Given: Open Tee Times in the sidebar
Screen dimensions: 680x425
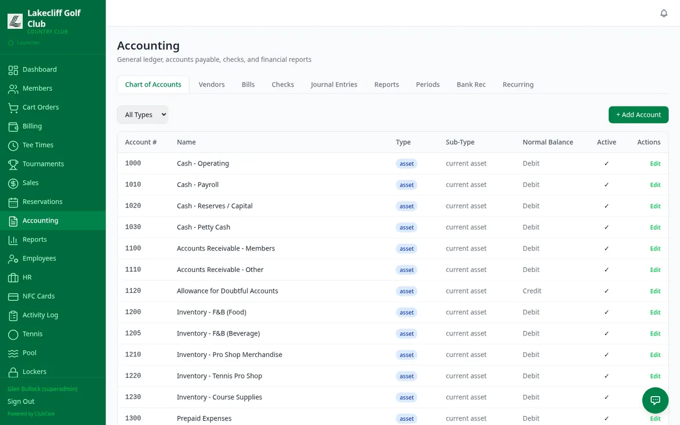Looking at the screenshot, I should tap(53, 145).
